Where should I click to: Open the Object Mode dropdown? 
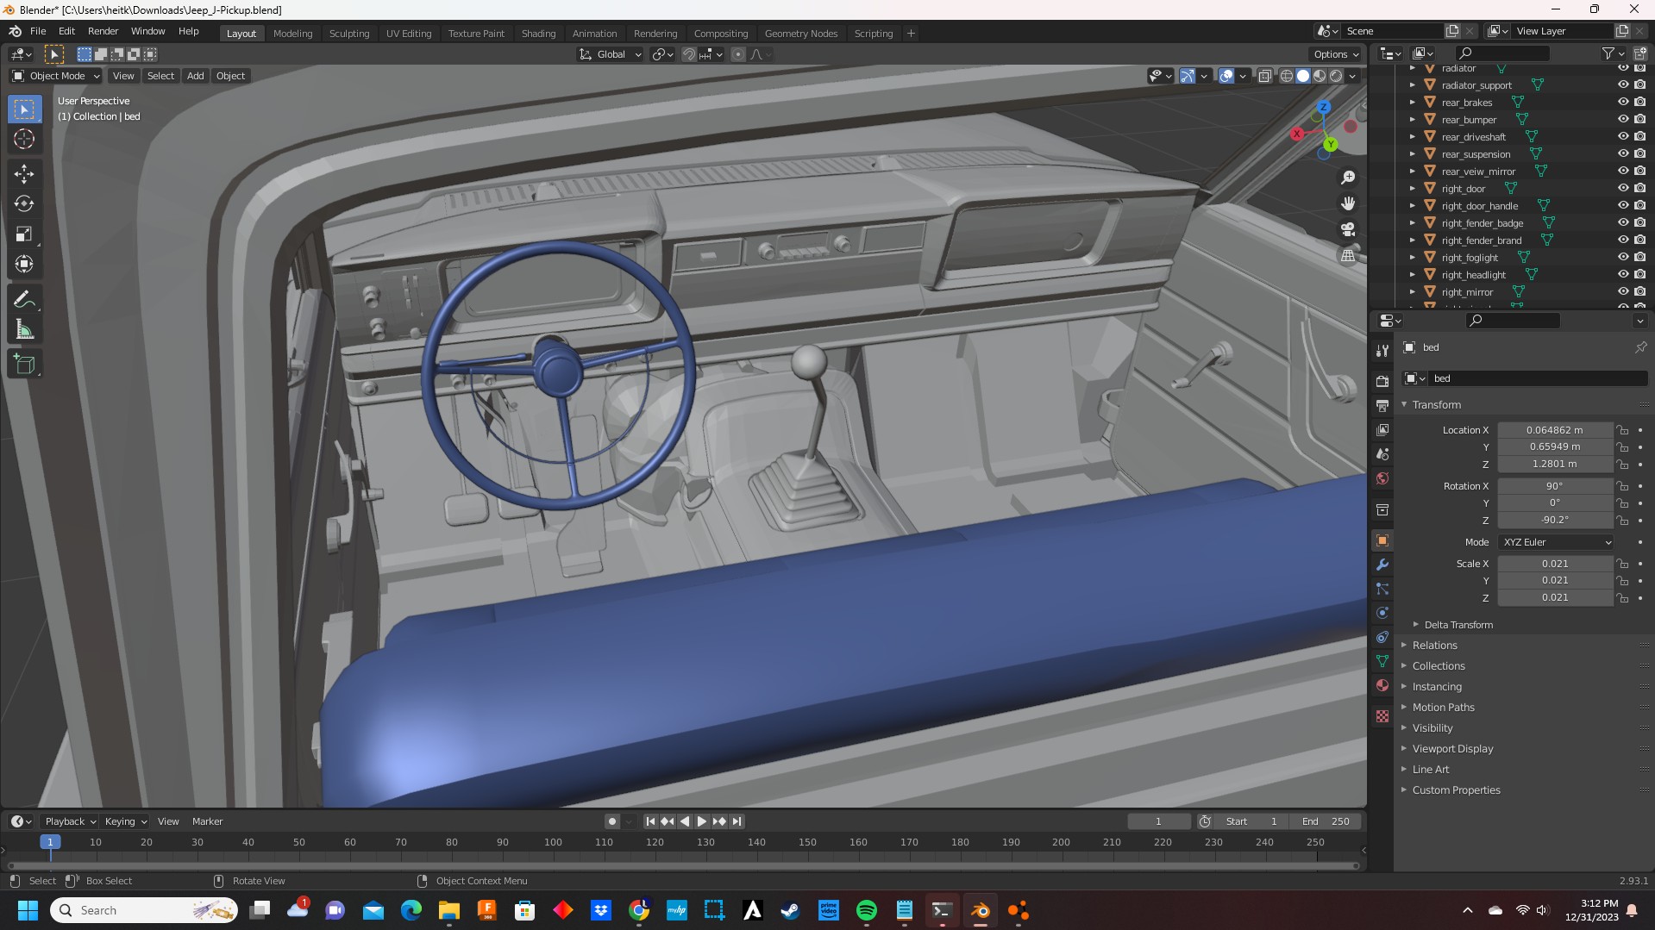tap(56, 76)
